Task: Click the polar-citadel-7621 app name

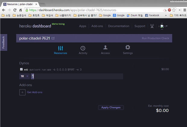Action: pos(35,38)
